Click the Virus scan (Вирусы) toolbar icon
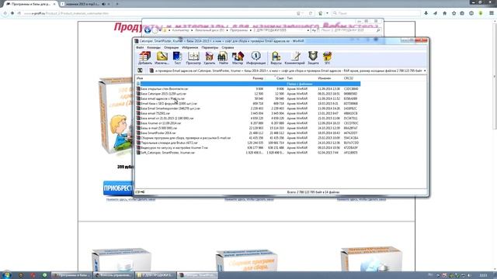 coord(276,58)
